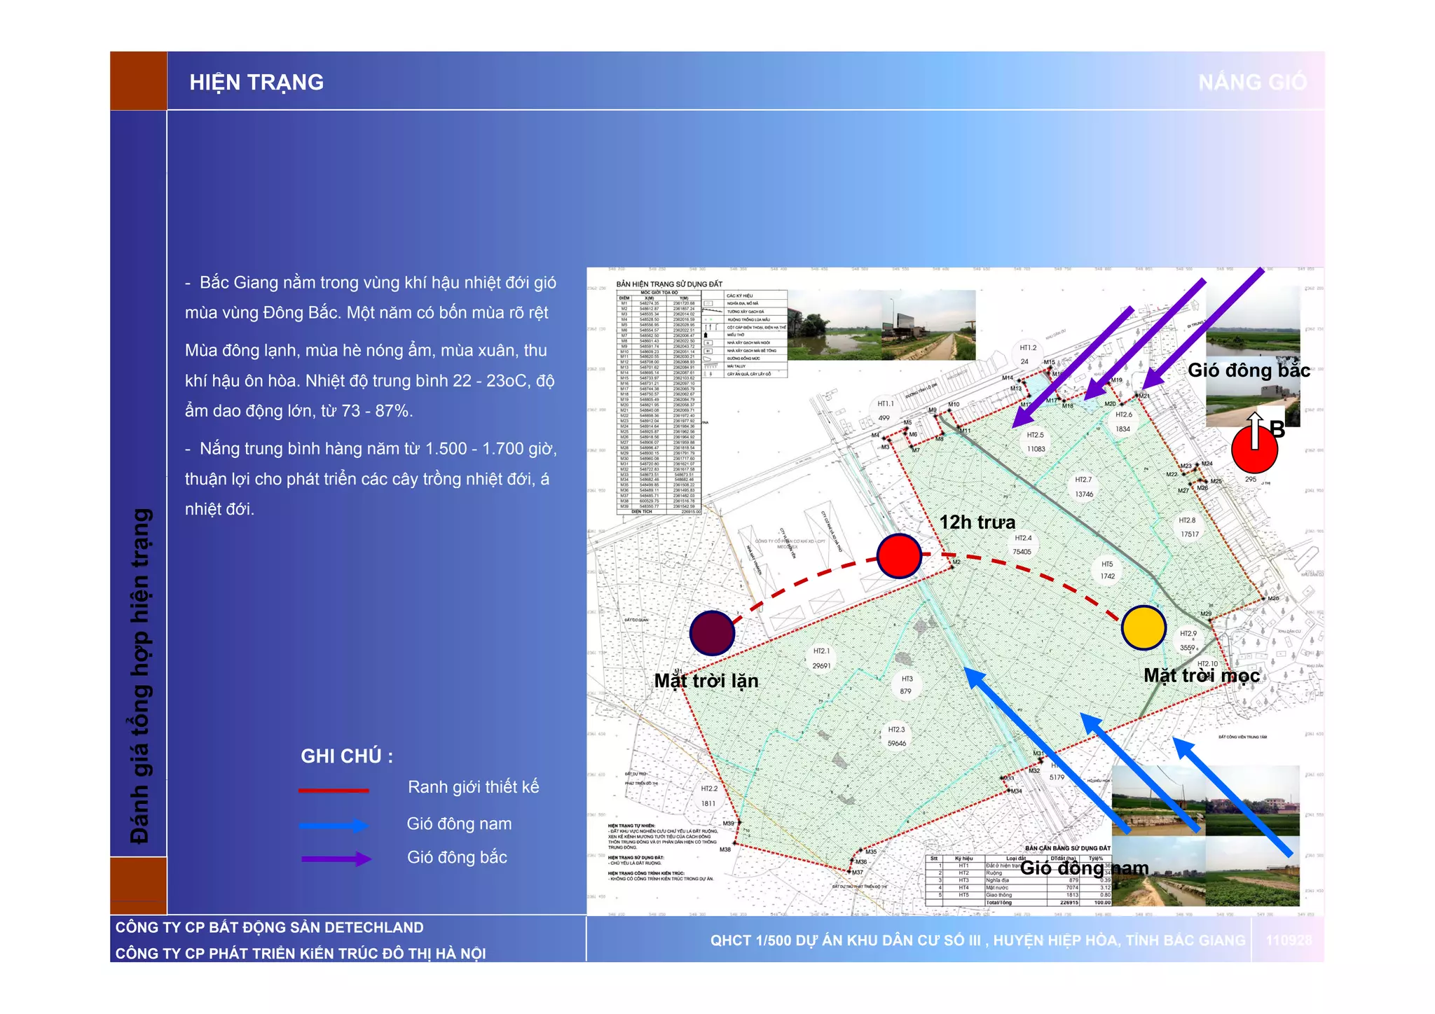This screenshot has height=1014, width=1435.
Task: Click the Ranh giới thiết kế legend label
Action: [473, 787]
